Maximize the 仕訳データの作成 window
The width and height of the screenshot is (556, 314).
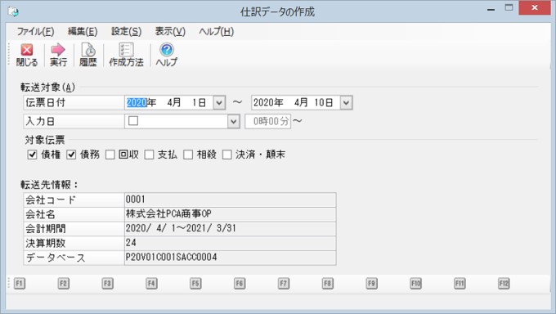tap(509, 8)
